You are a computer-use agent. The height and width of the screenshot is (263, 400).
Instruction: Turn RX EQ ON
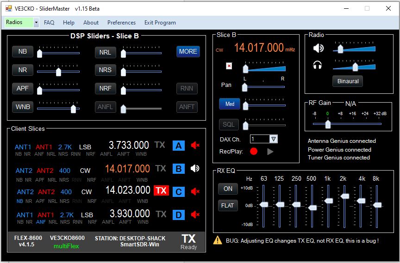coord(228,189)
